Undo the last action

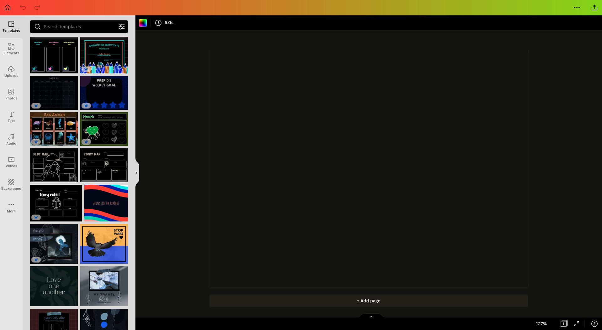click(x=23, y=8)
